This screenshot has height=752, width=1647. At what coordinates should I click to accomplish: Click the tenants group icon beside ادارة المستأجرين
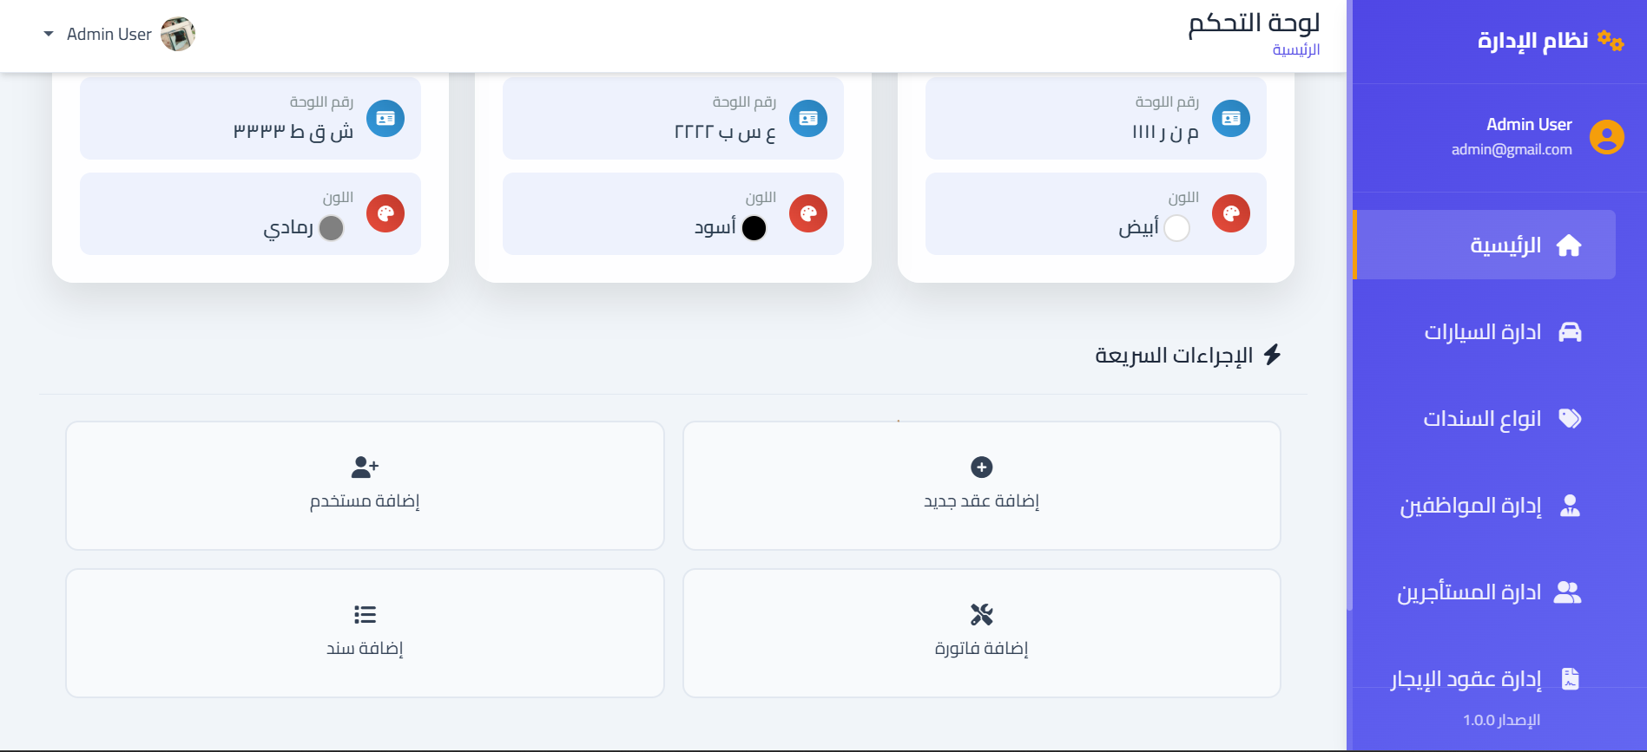pyautogui.click(x=1568, y=592)
